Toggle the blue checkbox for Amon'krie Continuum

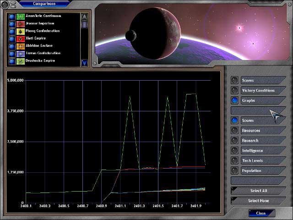(x=12, y=16)
